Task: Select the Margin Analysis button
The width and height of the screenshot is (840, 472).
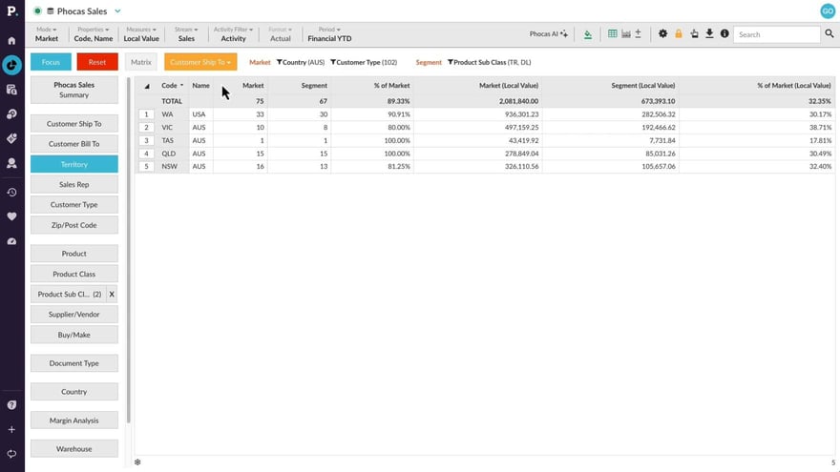Action: [x=73, y=421]
